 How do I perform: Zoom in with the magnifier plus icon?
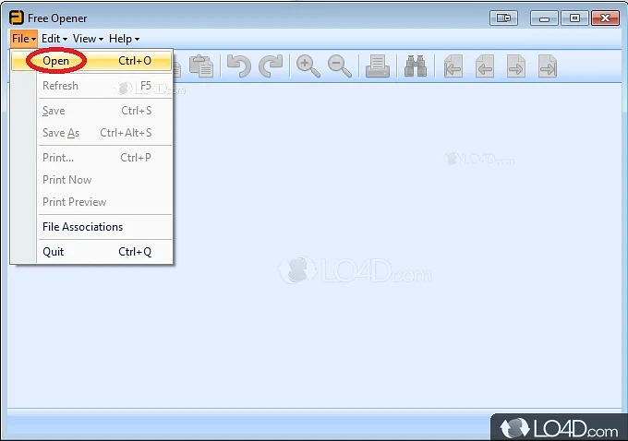[308, 66]
